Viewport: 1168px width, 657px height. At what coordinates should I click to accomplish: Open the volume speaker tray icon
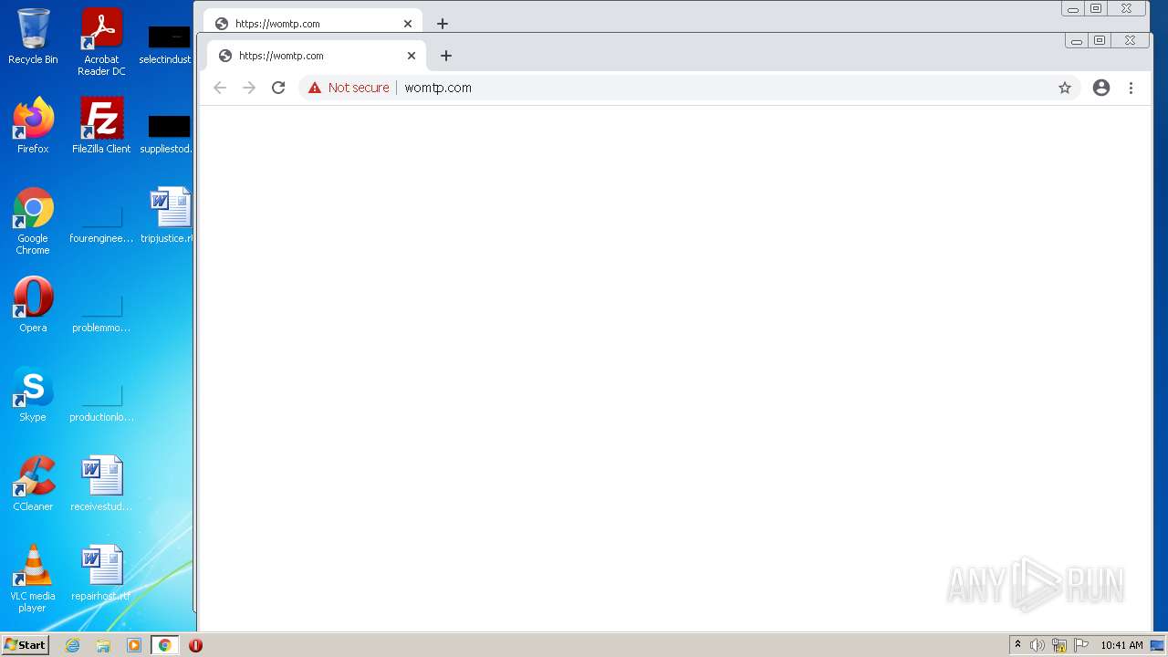1038,645
